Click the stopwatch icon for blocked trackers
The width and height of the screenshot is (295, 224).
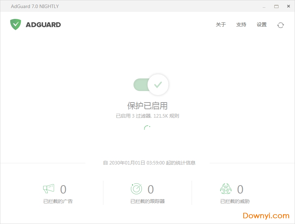(136, 189)
